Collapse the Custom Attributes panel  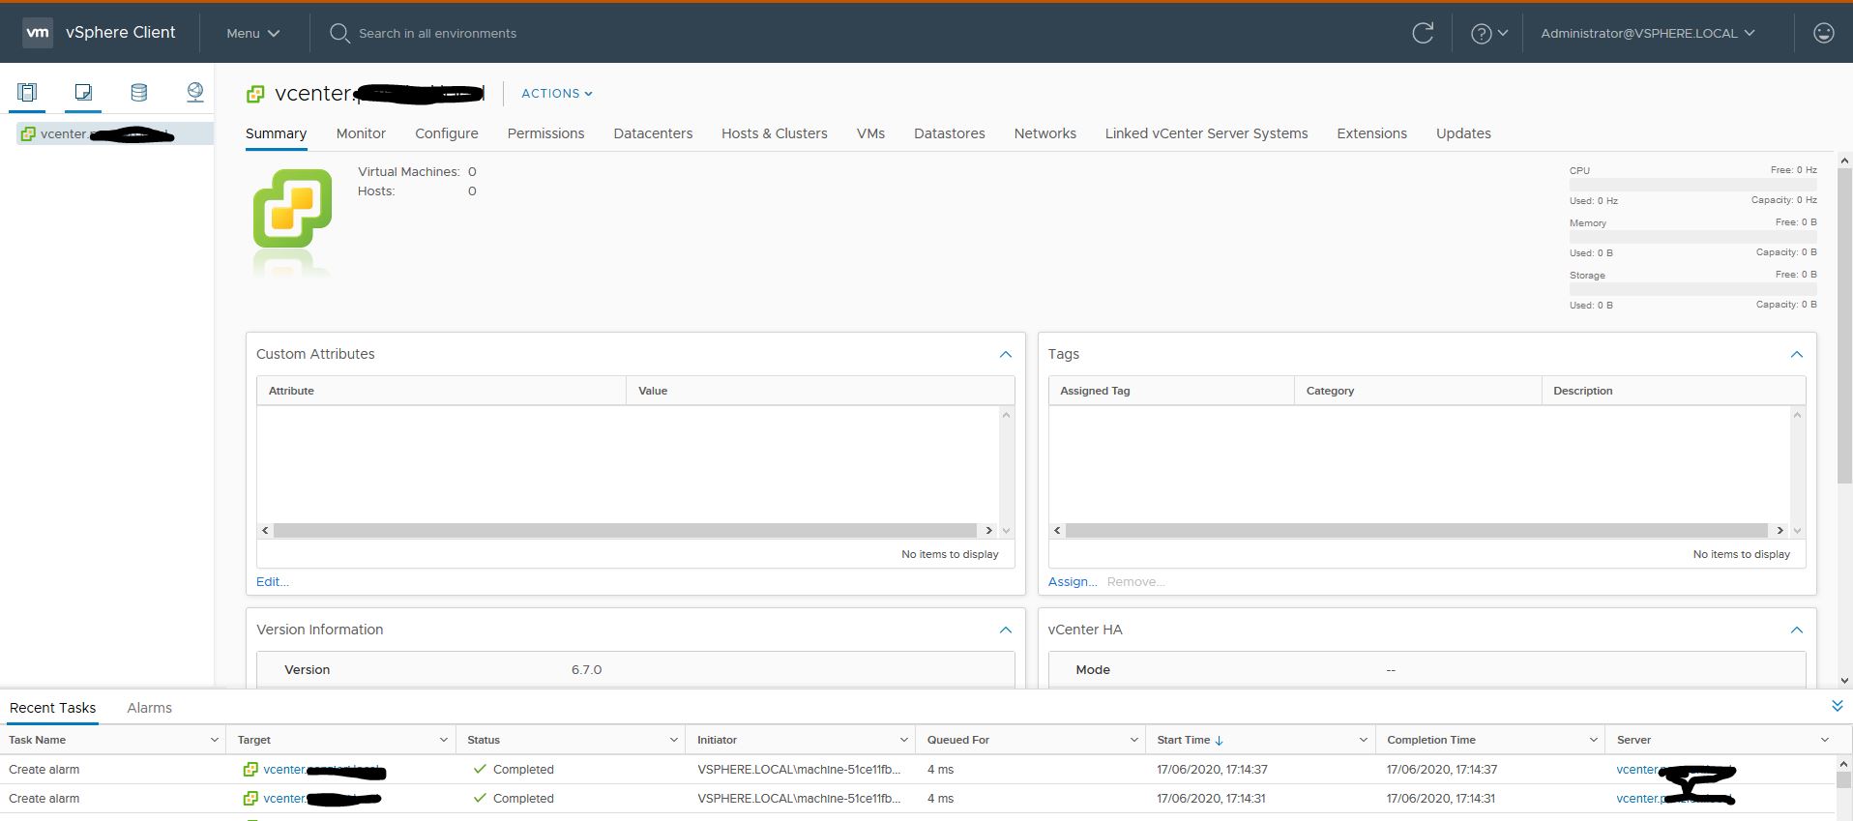pyautogui.click(x=1006, y=354)
